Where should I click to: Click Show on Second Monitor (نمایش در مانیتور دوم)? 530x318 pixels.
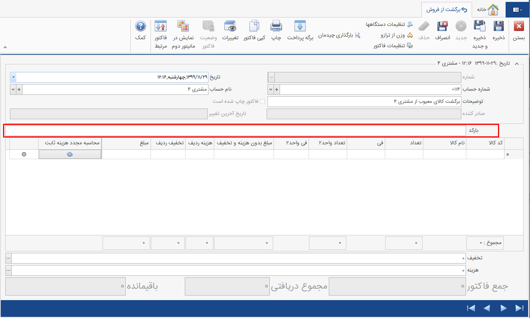pos(183,27)
